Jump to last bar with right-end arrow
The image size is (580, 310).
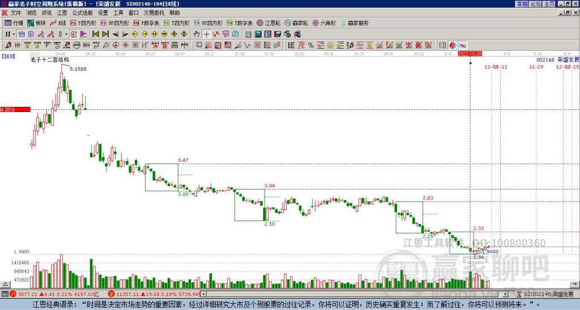pos(105,34)
